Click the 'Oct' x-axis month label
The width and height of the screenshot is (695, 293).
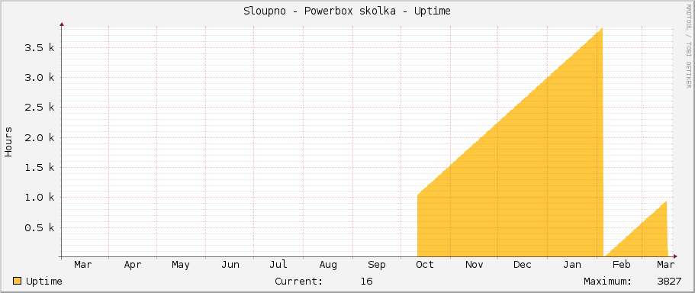coord(425,265)
